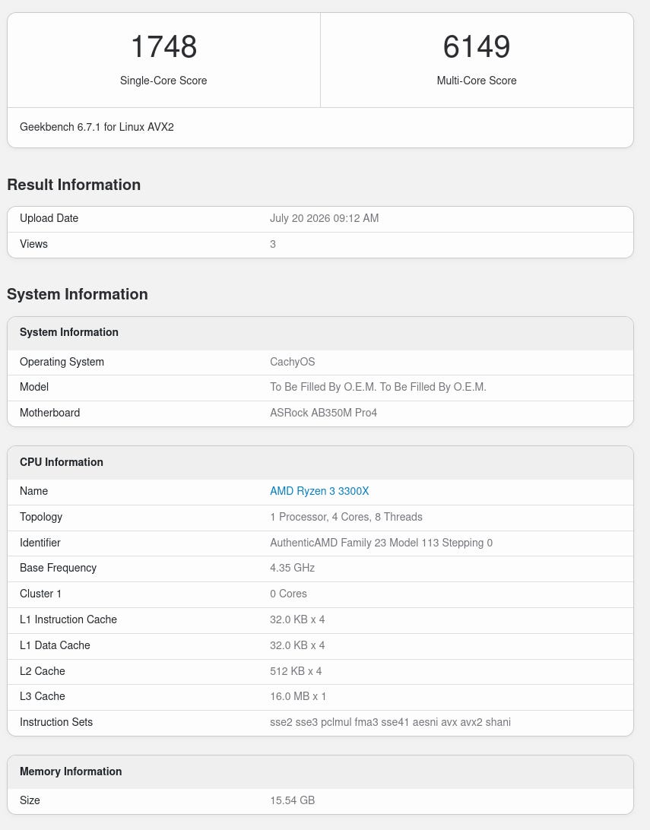This screenshot has width=650, height=830.
Task: Click the Multi-Core Score value 6149
Action: coord(477,46)
